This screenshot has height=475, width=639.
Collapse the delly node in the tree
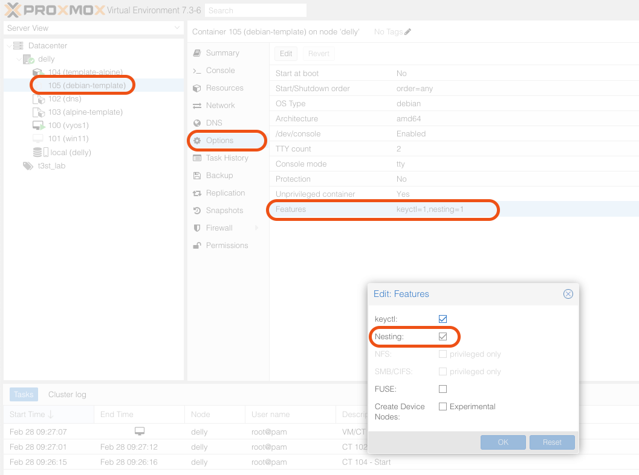19,59
